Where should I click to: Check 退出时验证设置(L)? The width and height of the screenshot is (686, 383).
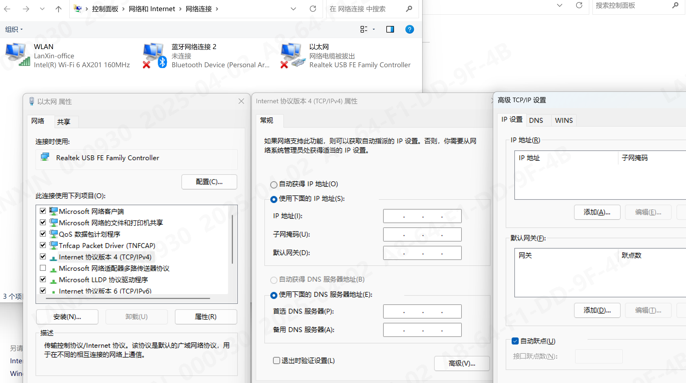276,361
